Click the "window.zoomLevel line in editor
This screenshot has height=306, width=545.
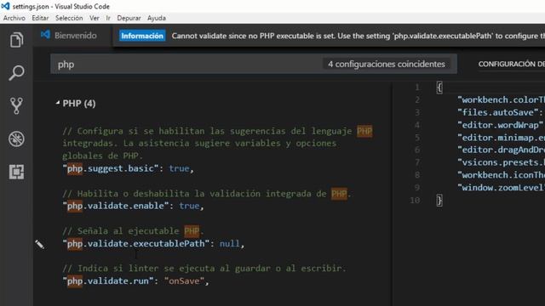point(501,188)
